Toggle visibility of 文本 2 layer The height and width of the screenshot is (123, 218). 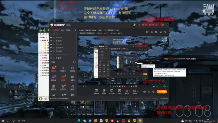pyautogui.click(x=51, y=44)
